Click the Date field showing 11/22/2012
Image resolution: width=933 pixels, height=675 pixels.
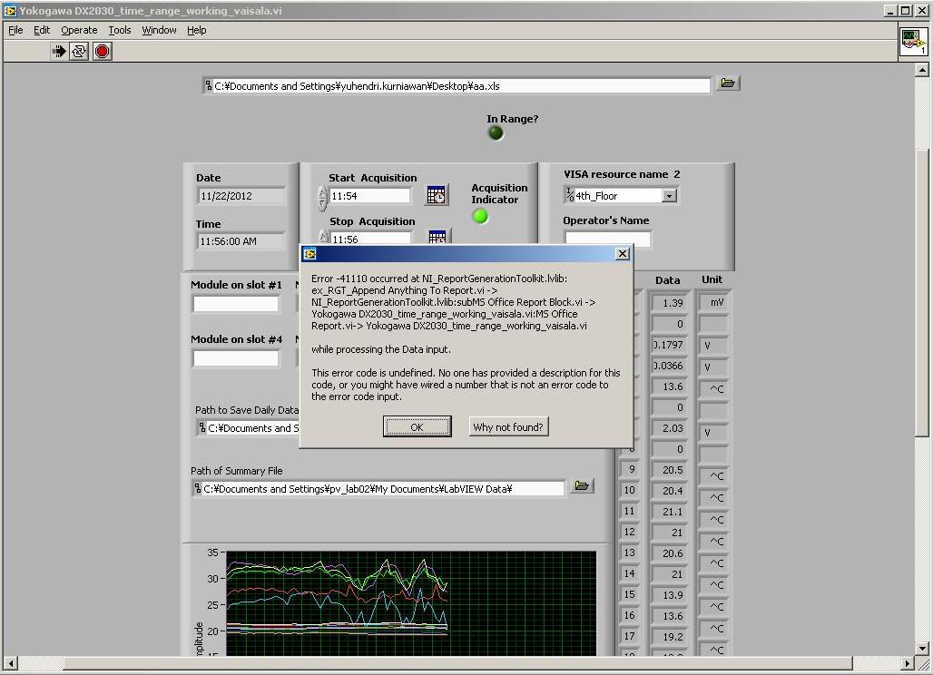point(241,196)
